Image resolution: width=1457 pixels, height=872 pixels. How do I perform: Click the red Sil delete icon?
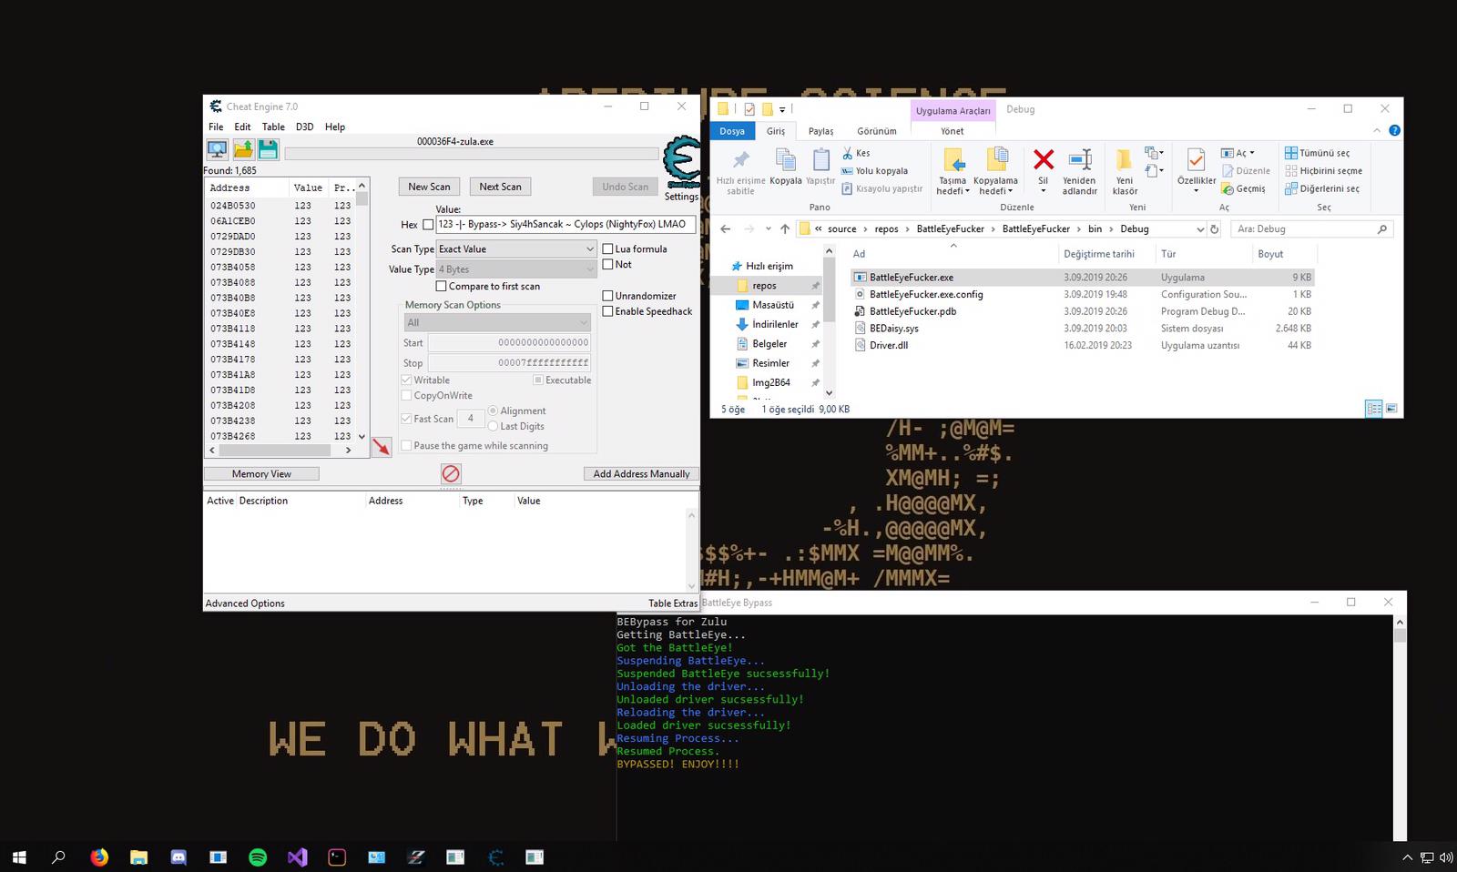[x=1044, y=169]
